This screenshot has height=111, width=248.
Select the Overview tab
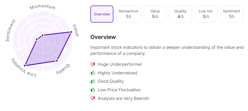click(102, 14)
